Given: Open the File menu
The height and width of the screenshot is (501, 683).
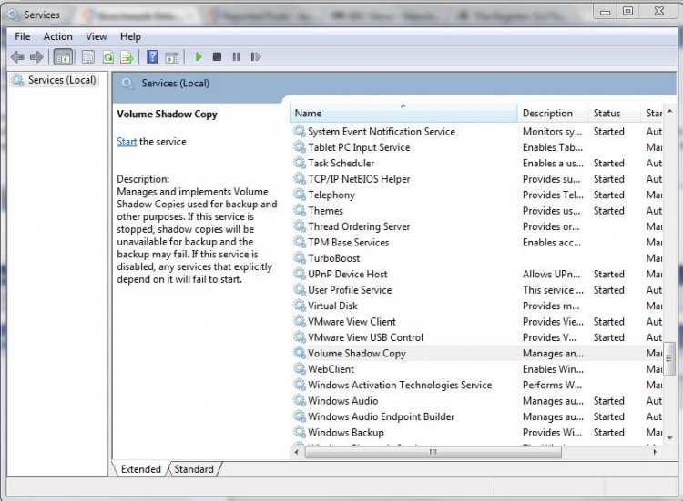Looking at the screenshot, I should [x=23, y=36].
